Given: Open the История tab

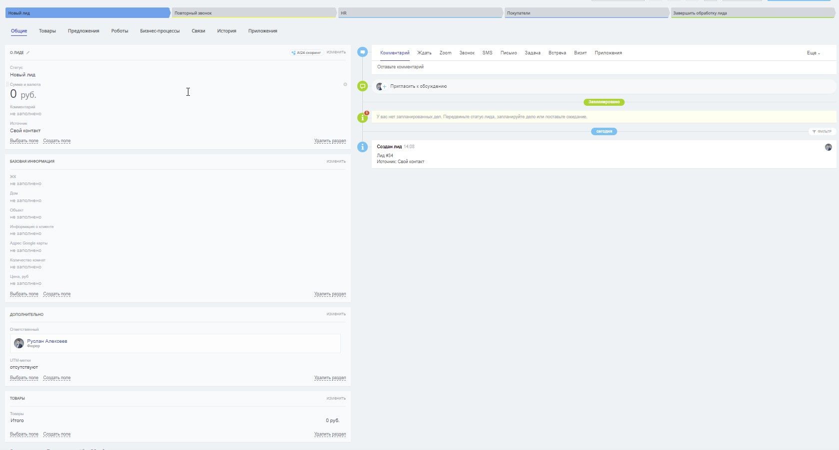Looking at the screenshot, I should (x=226, y=31).
